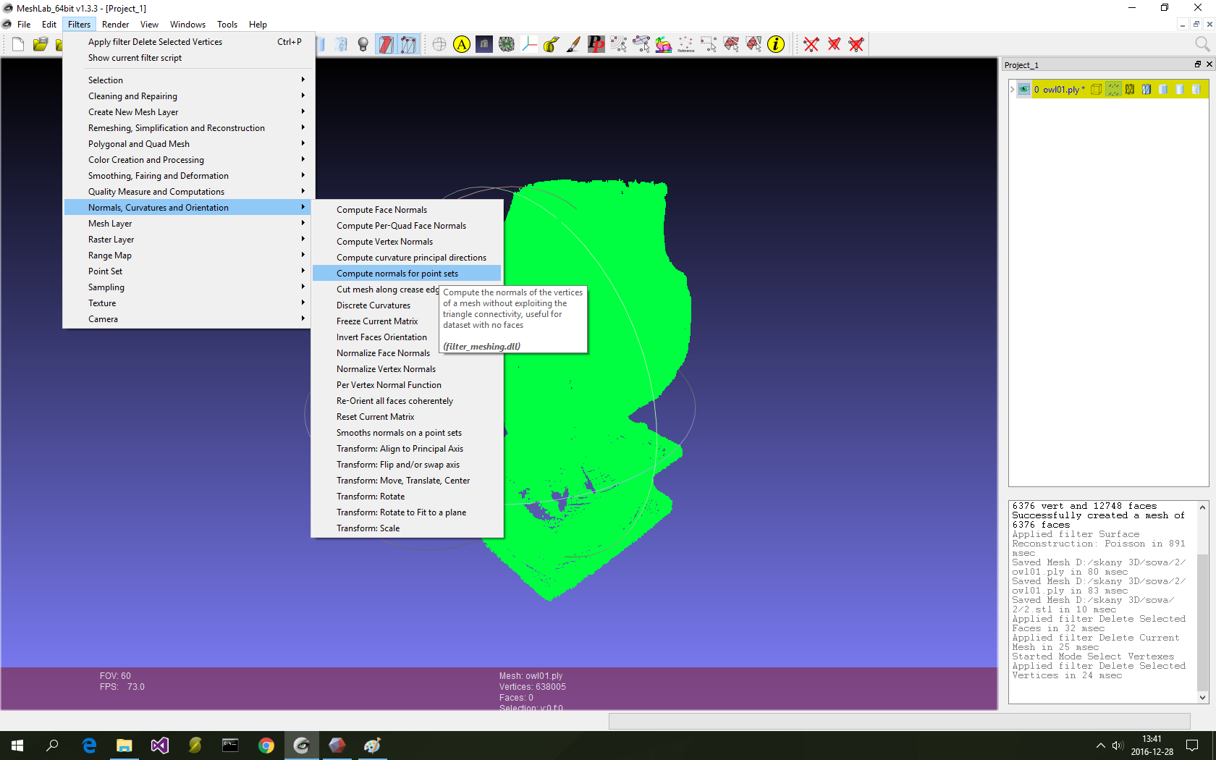Click the yellow A annotation icon
Viewport: 1216px width, 760px height.
coord(462,45)
